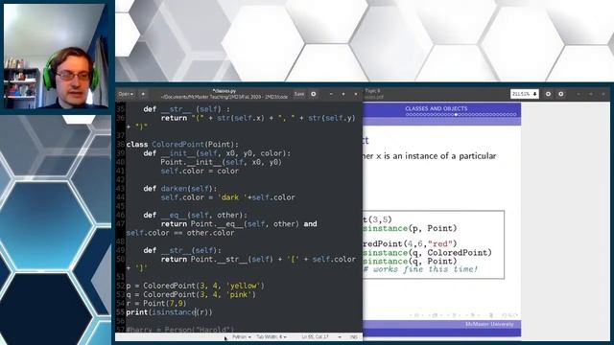Click 'class ColoredPoint(Point):' line
This screenshot has width=614, height=345.
(182, 145)
